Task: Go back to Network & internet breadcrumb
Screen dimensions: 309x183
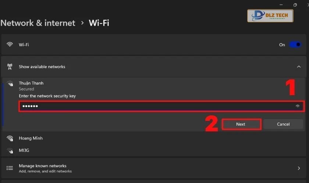Action: (38, 23)
